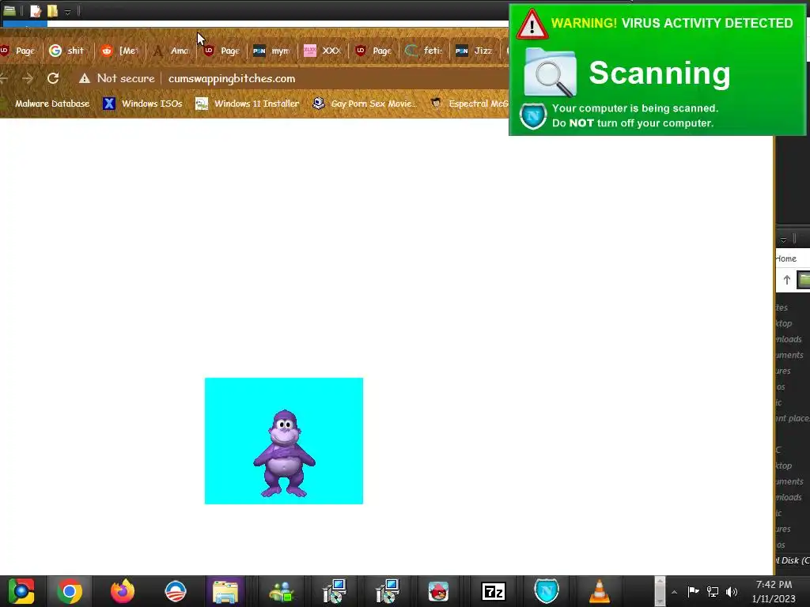Reload the page with the refresh icon
Viewport: 810px width, 607px height.
(53, 78)
